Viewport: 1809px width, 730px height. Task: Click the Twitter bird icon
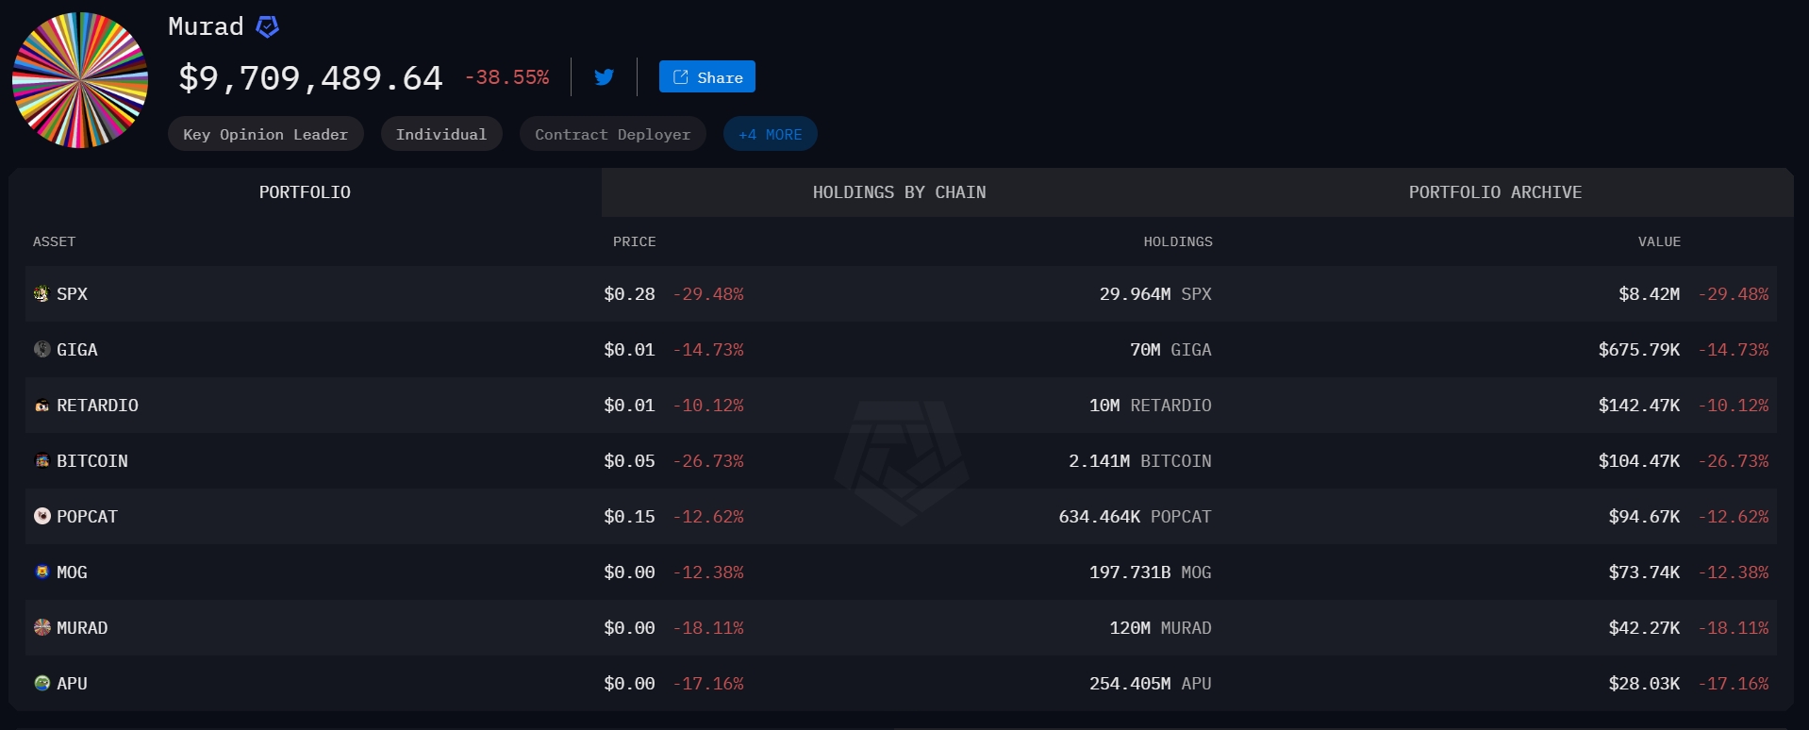tap(605, 77)
